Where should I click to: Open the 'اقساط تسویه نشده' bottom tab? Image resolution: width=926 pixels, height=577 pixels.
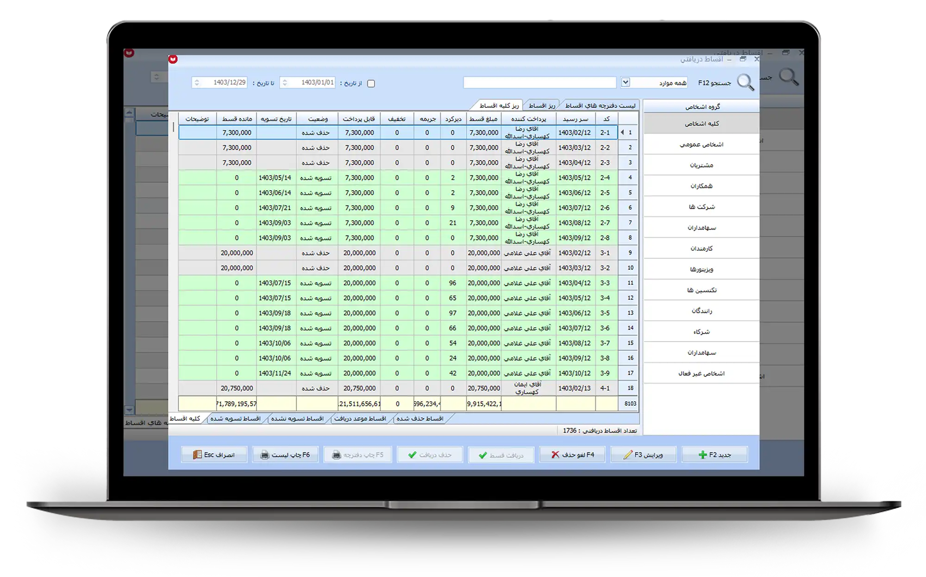click(x=297, y=419)
